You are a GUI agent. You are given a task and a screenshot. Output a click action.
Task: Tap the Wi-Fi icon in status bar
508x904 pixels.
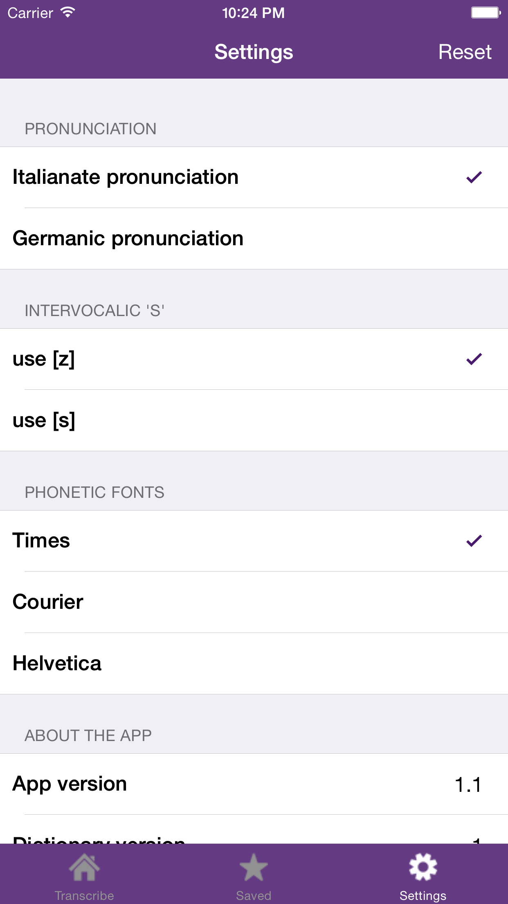click(67, 13)
